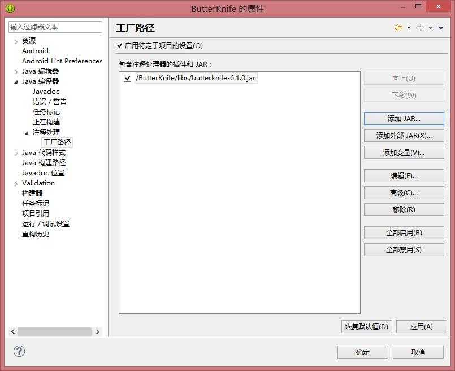Click the left scroll arrow of the tree
455x371 pixels.
point(13,331)
